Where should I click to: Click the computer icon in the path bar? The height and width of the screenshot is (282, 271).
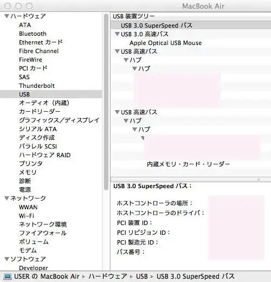pos(8,277)
